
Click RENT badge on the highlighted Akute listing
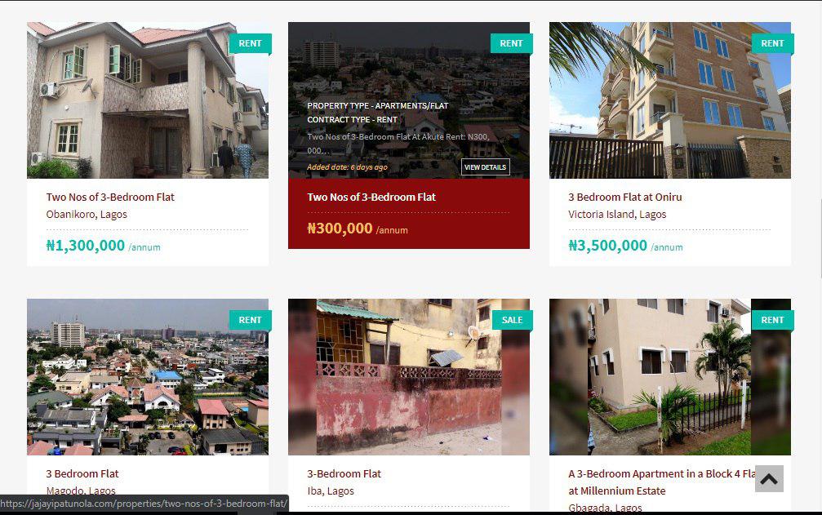[x=511, y=43]
